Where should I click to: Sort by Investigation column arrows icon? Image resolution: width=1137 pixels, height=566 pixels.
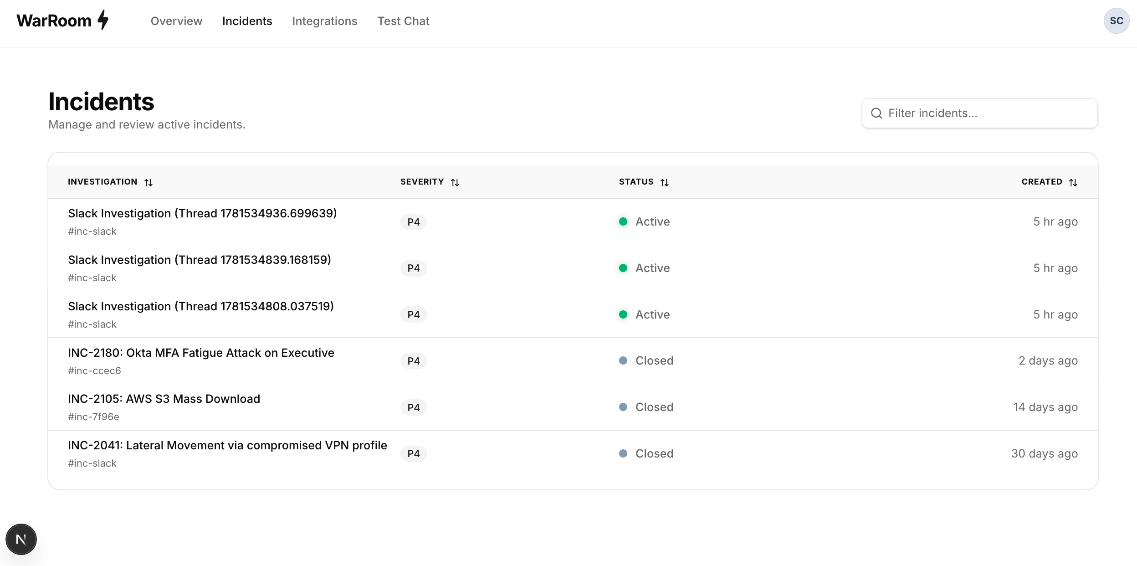(x=149, y=182)
